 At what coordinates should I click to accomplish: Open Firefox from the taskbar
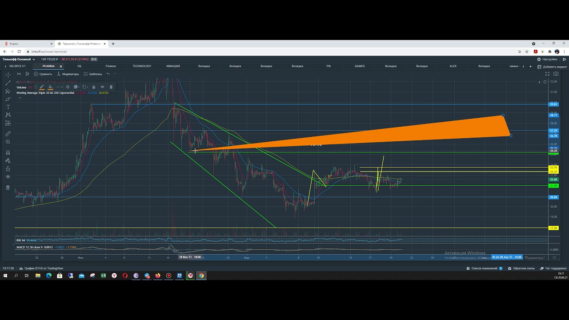[158, 276]
